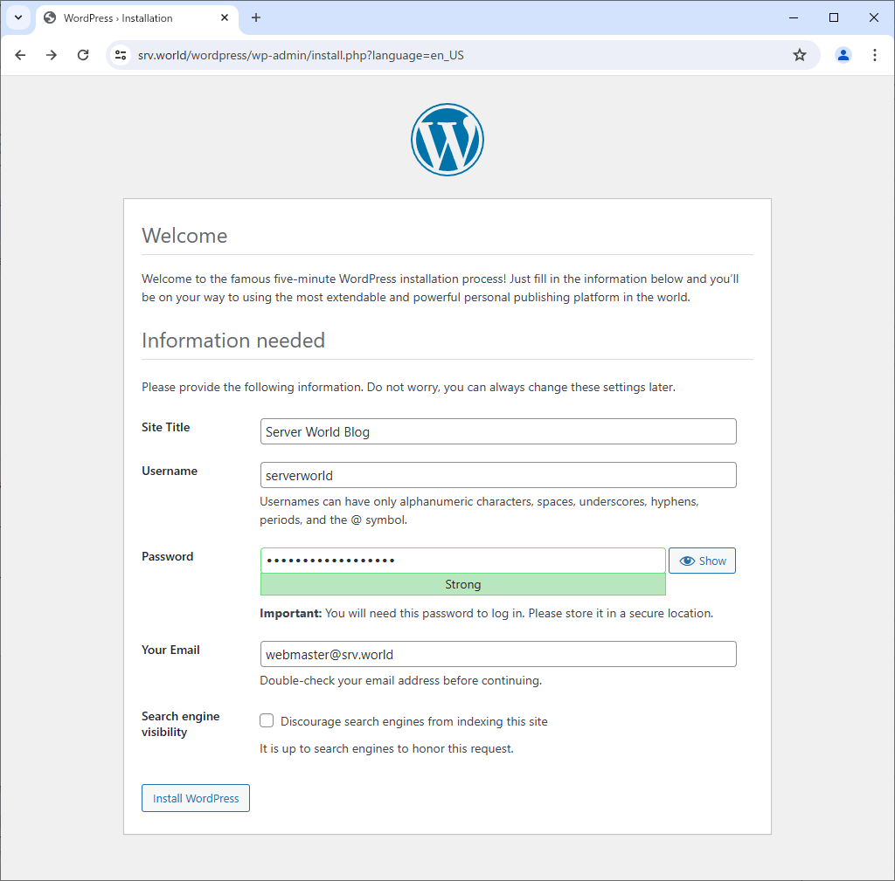The image size is (895, 881).
Task: Expand the tab search dropdown
Action: (x=18, y=17)
